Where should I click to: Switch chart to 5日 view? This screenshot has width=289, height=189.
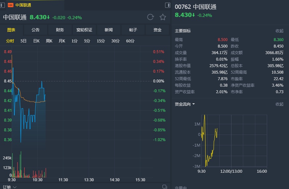[x=24, y=41]
